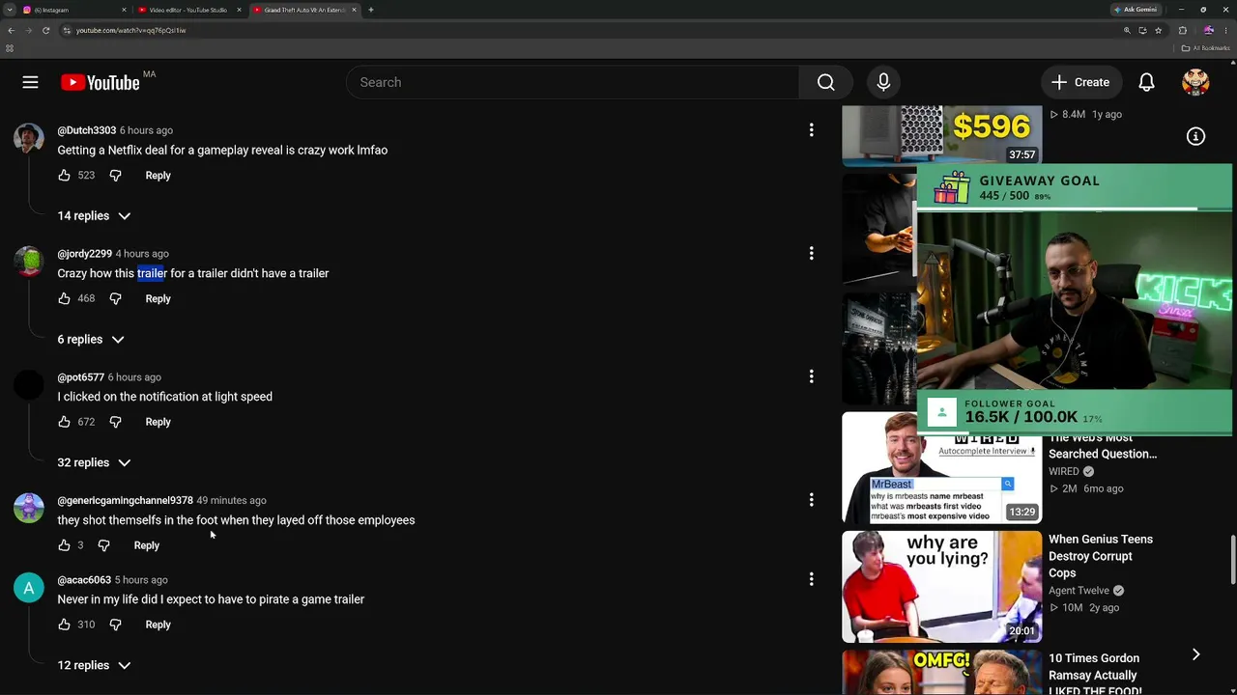Open options menu for @jordy2299 comment

[x=812, y=254]
